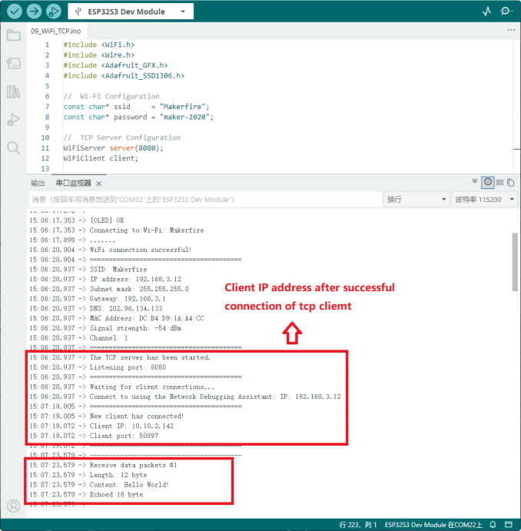Screen dimensions: 521x531
Task: Click log line SSID: Makerfire
Action: pyautogui.click(x=88, y=270)
